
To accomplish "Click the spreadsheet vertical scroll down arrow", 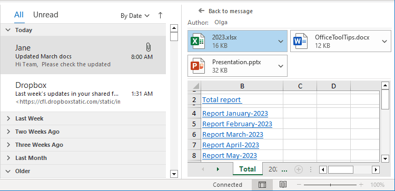I will click(x=386, y=158).
